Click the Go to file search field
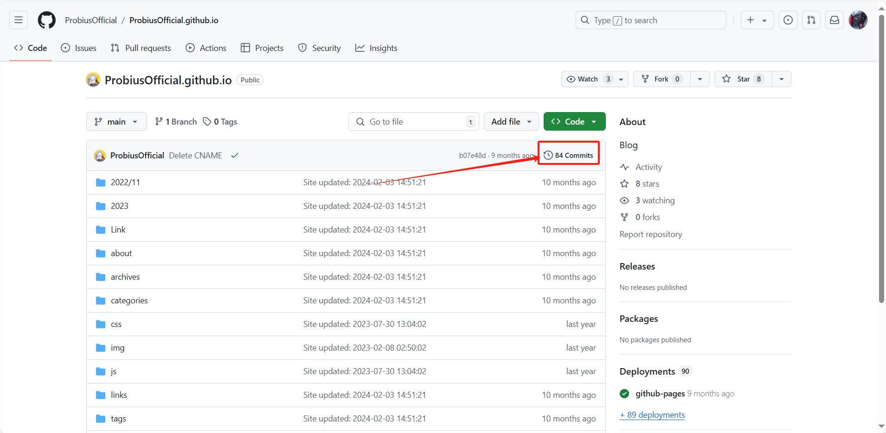Viewport: 886px width, 433px height. click(414, 121)
